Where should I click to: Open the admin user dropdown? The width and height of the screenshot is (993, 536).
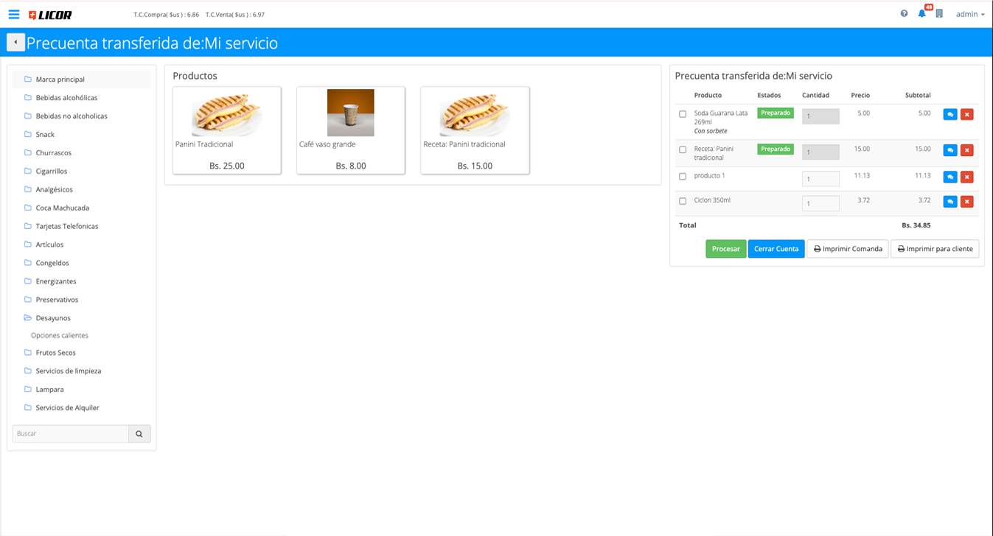pyautogui.click(x=970, y=14)
